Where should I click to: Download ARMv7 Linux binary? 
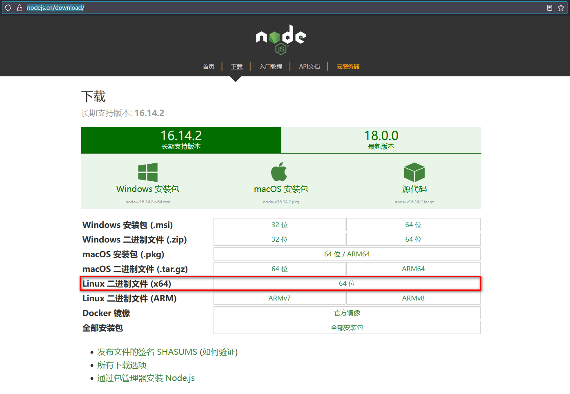click(x=280, y=298)
